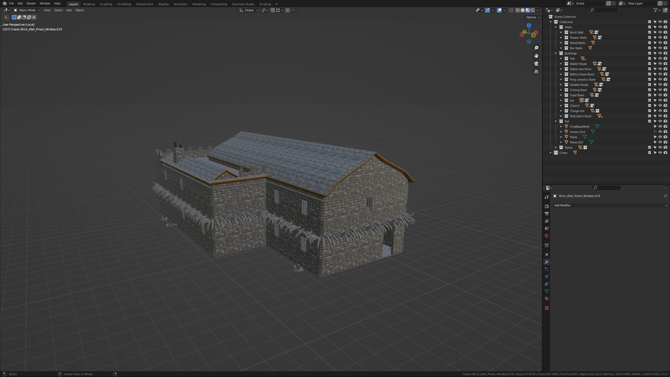The width and height of the screenshot is (670, 377).
Task: Expand the Jail collection
Action: 561,100
